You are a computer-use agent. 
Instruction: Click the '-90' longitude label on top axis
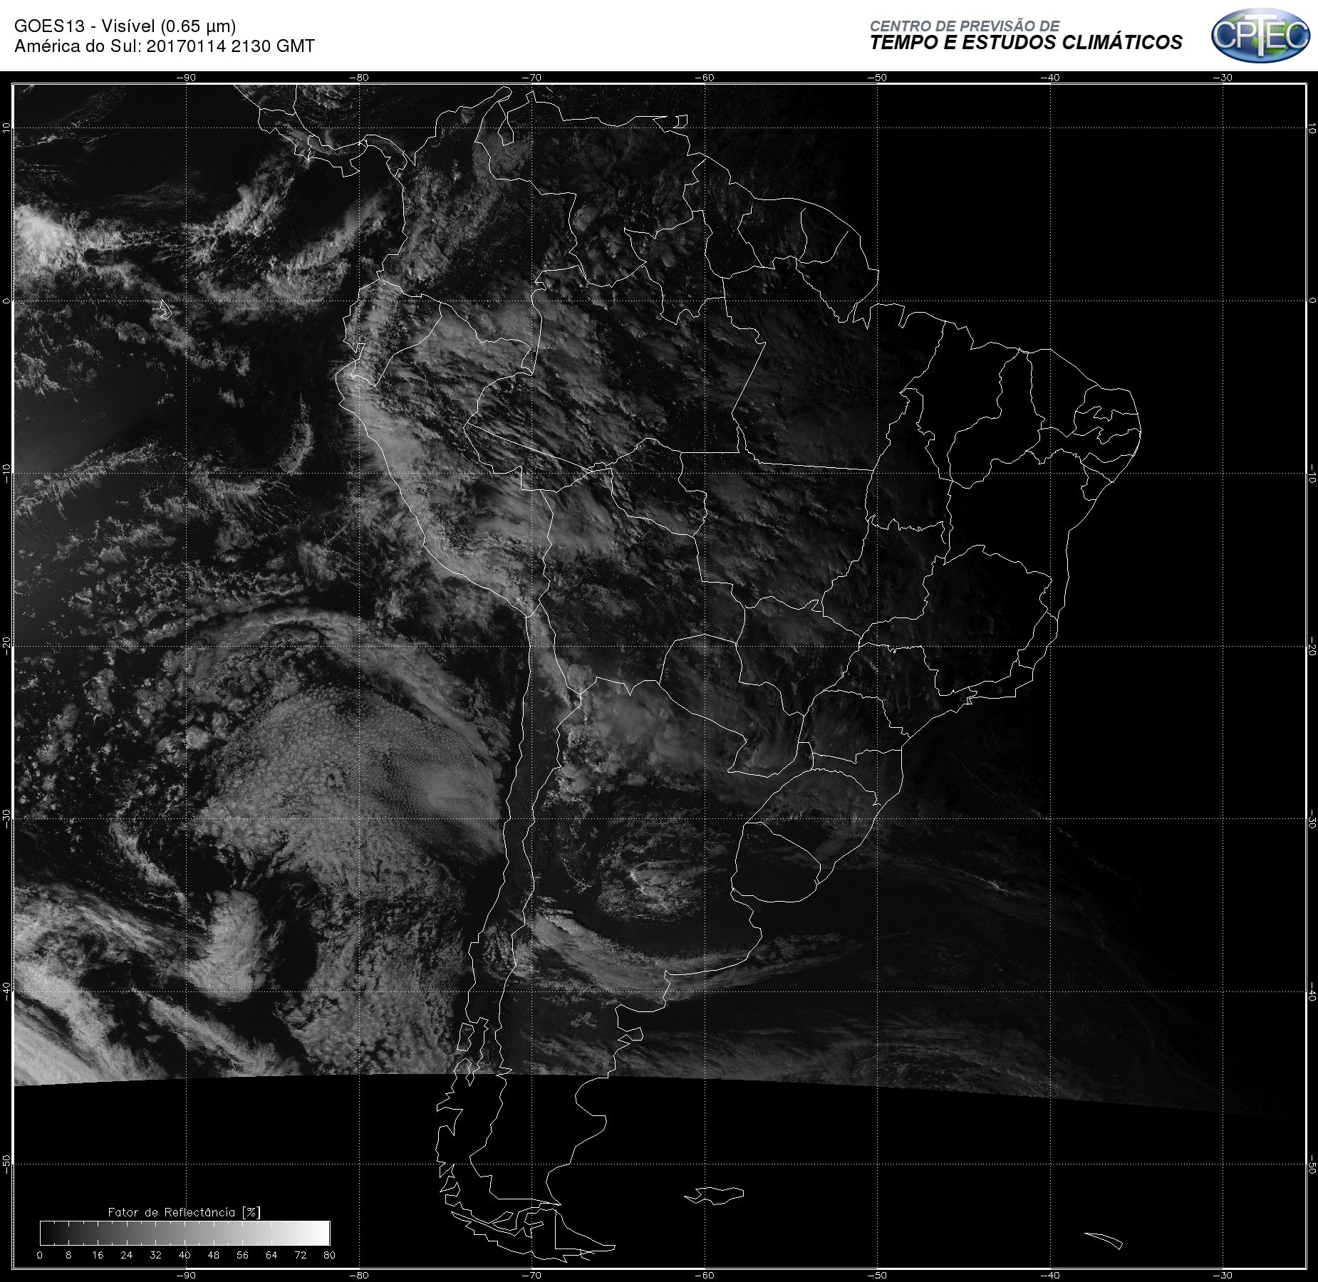point(186,78)
